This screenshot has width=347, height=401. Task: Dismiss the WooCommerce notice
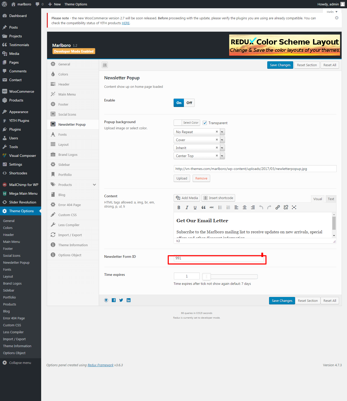(x=336, y=18)
